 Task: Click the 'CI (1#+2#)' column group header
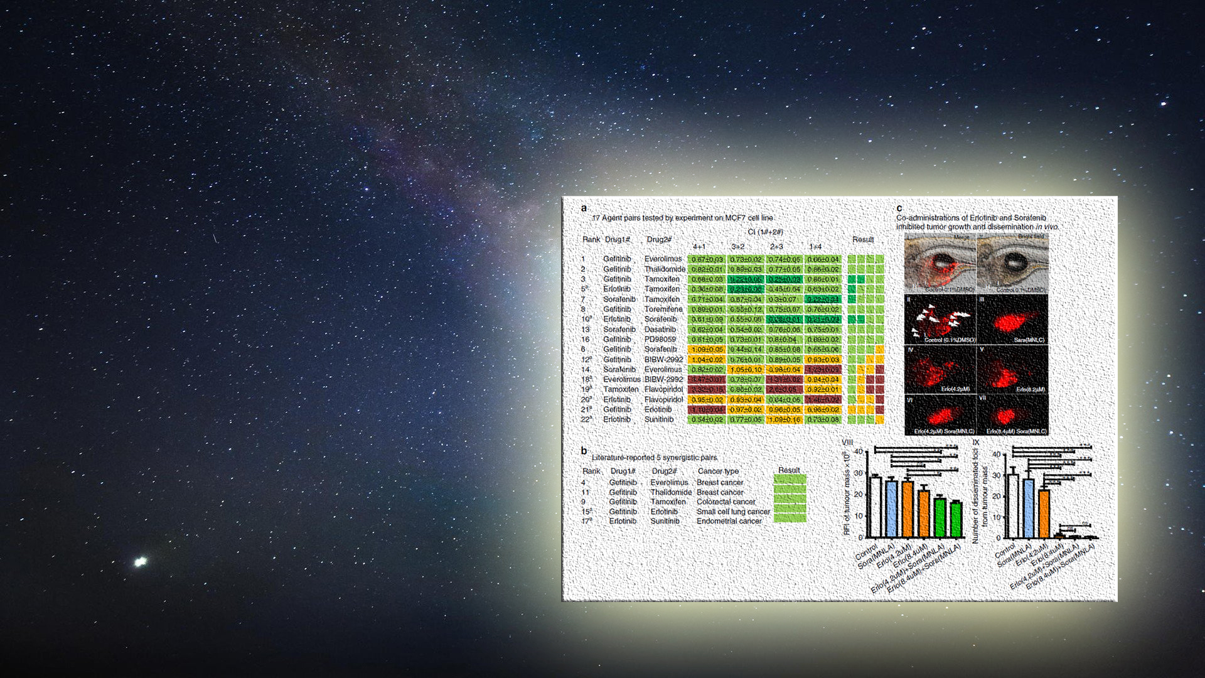765,232
